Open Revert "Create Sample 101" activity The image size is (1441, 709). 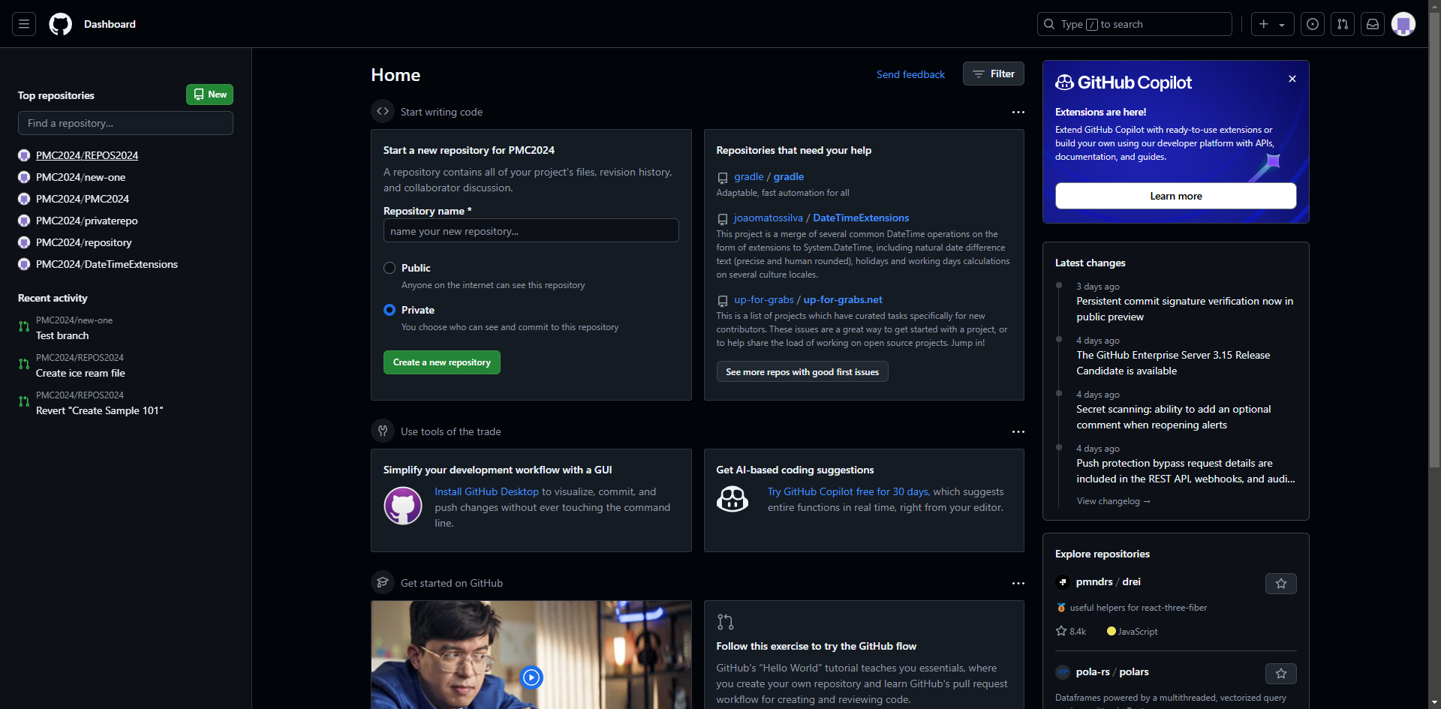click(x=99, y=410)
